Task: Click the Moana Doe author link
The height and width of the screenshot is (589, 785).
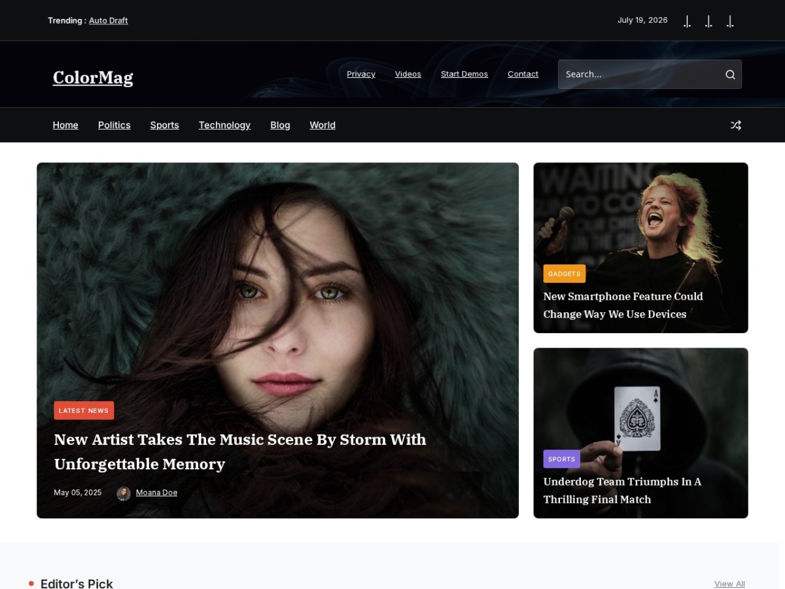Action: (156, 493)
